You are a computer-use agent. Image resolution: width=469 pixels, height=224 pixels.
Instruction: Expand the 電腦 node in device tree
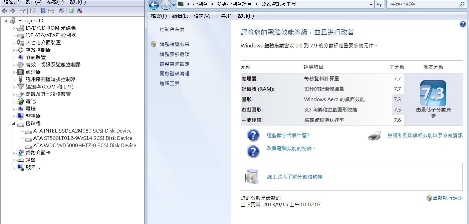tap(14, 109)
